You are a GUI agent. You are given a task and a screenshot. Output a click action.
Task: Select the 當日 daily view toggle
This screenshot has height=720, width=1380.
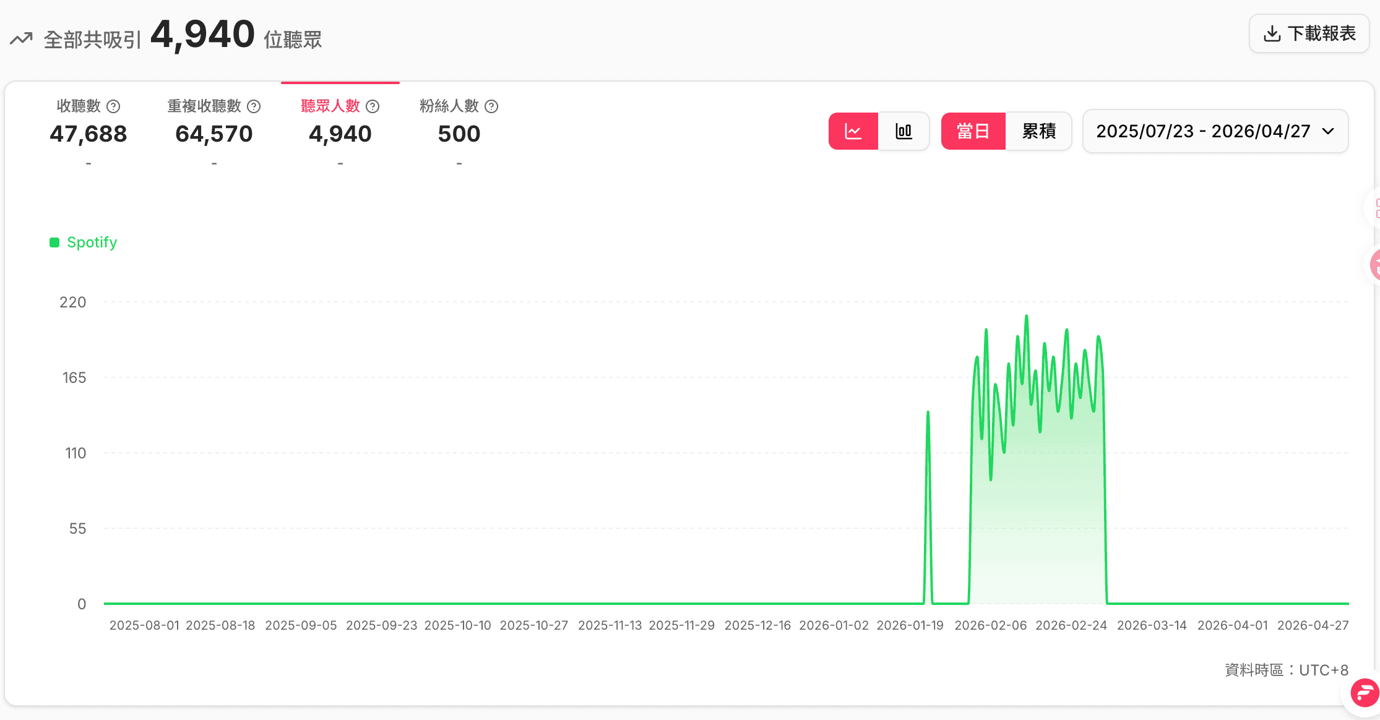pos(973,131)
